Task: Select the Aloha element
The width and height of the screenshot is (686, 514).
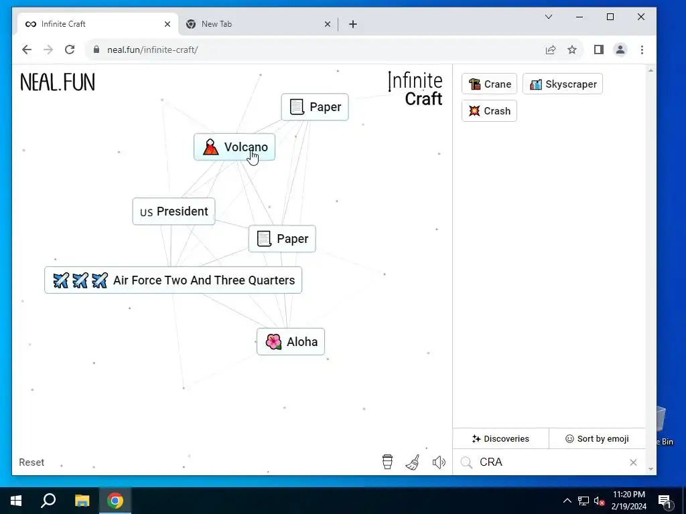Action: point(291,342)
